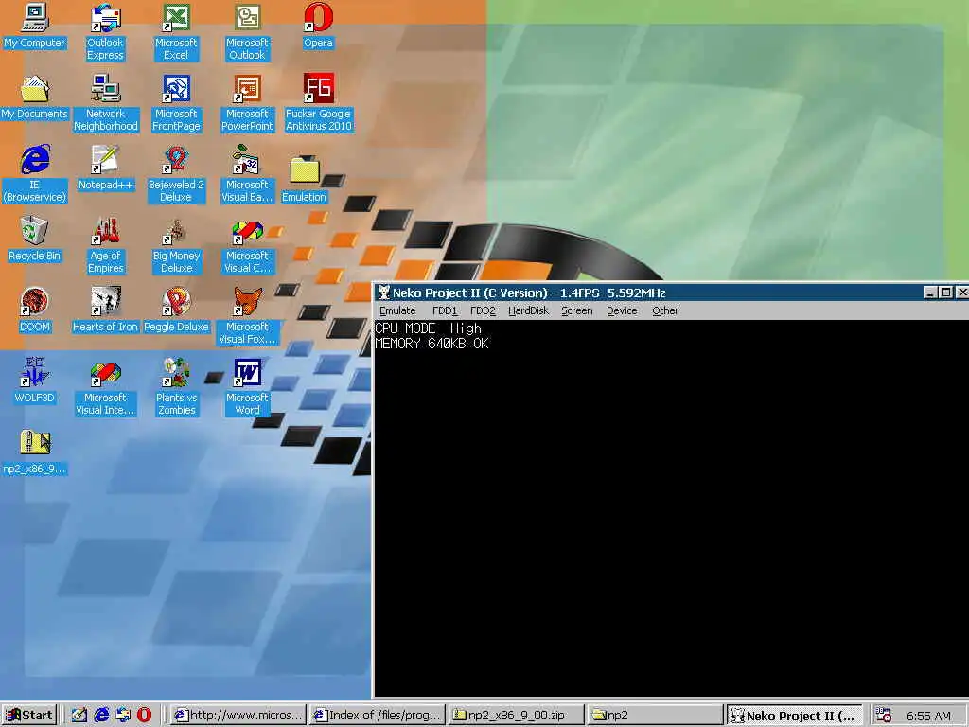The width and height of the screenshot is (969, 727).
Task: Click inside the black emulator screen
Action: [671, 508]
